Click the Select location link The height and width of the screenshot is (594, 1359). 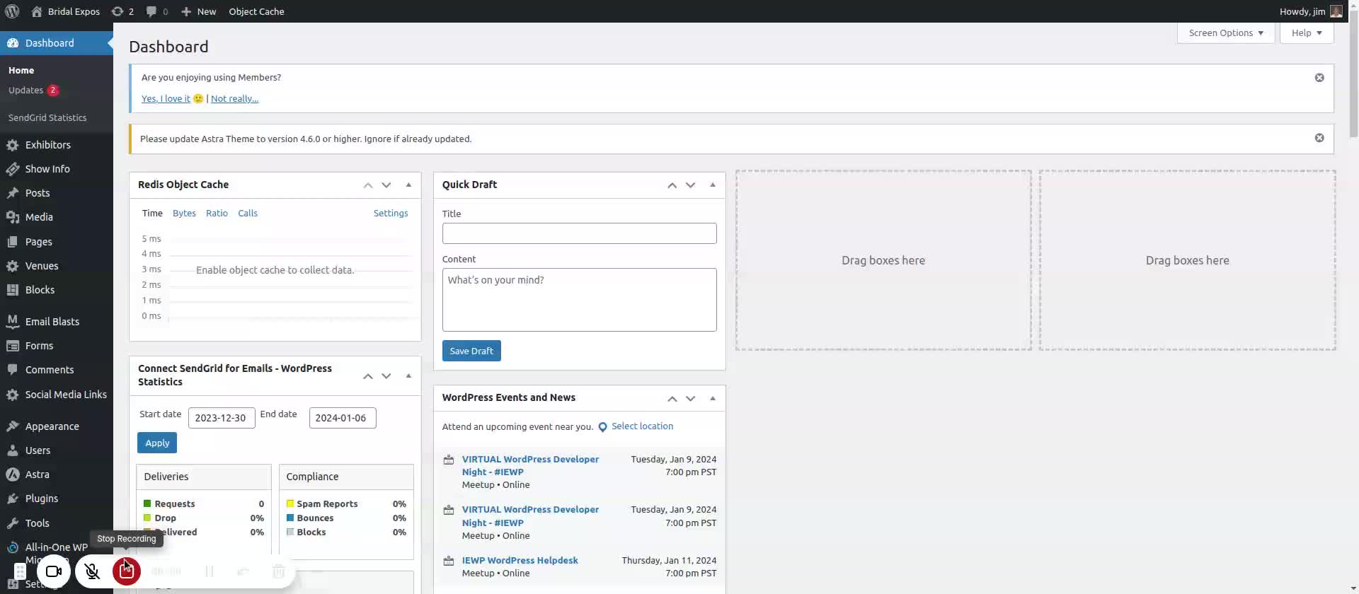[642, 426]
